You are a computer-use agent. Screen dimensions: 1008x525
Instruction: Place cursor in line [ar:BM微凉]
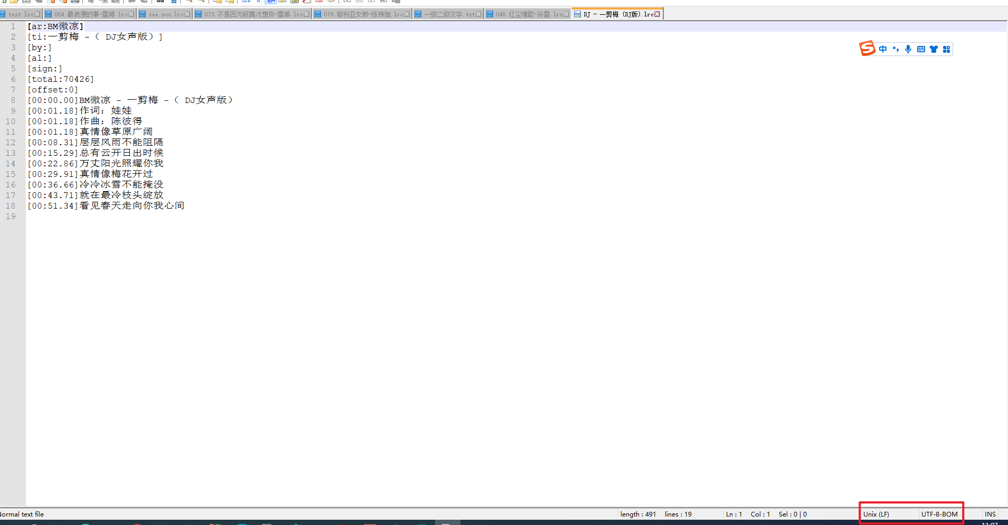(55, 26)
